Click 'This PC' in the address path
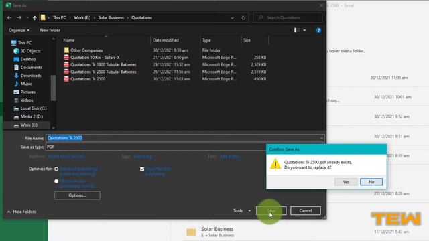Viewport: 429px width, 241px height. tap(60, 18)
